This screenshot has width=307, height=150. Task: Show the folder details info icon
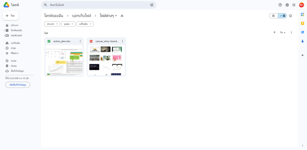[x=290, y=16]
